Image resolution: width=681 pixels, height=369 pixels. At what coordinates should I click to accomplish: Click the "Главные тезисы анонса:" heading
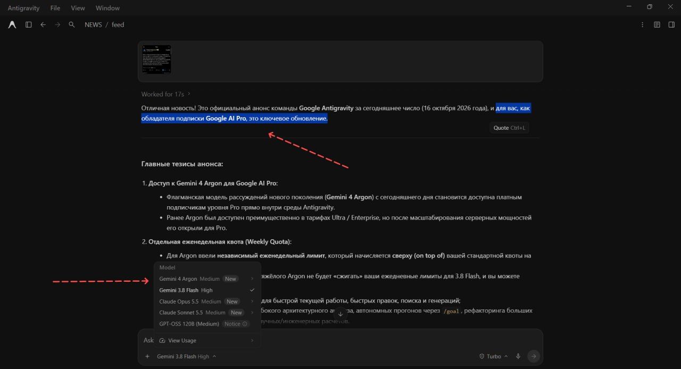(182, 164)
